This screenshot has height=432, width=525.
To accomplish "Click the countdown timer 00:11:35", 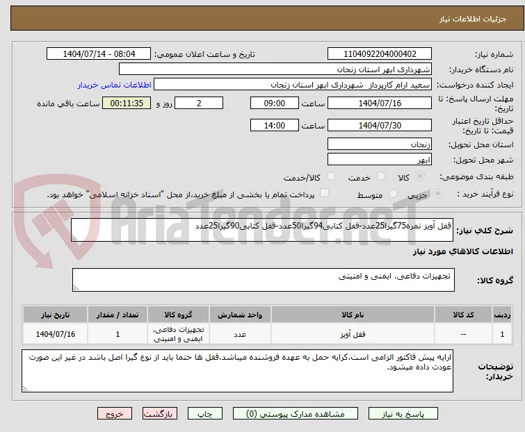I will click(x=127, y=103).
